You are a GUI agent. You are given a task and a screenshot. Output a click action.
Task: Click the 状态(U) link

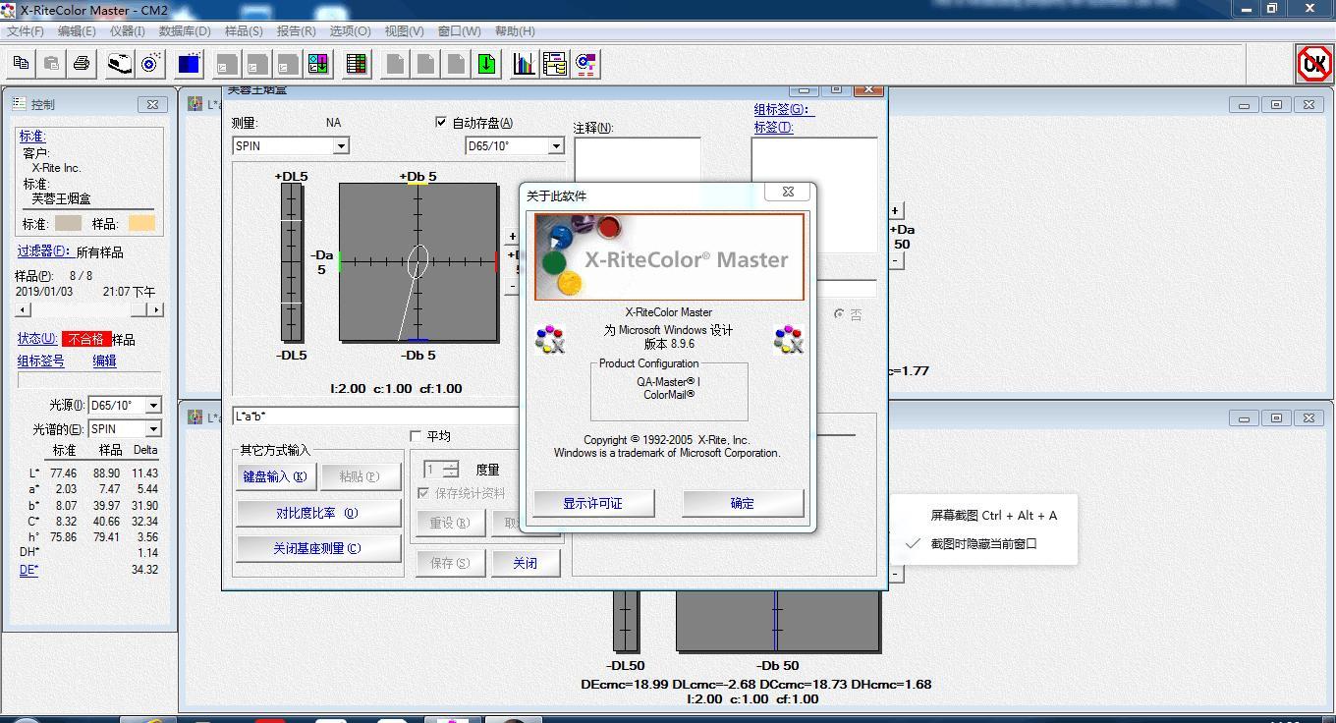(x=37, y=339)
